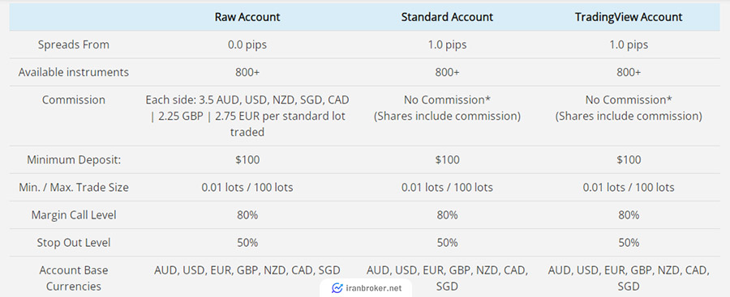
Task: Click the 0.0 pips value for Raw Account
Action: (x=247, y=45)
